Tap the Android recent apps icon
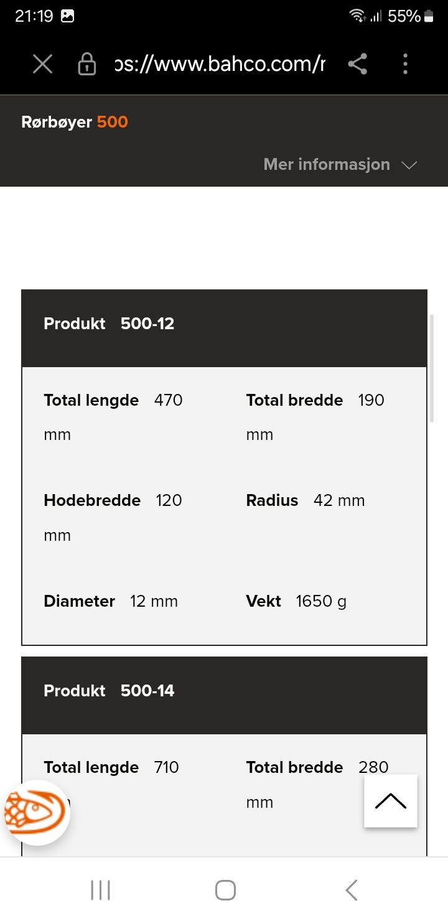Image resolution: width=448 pixels, height=921 pixels. (100, 890)
